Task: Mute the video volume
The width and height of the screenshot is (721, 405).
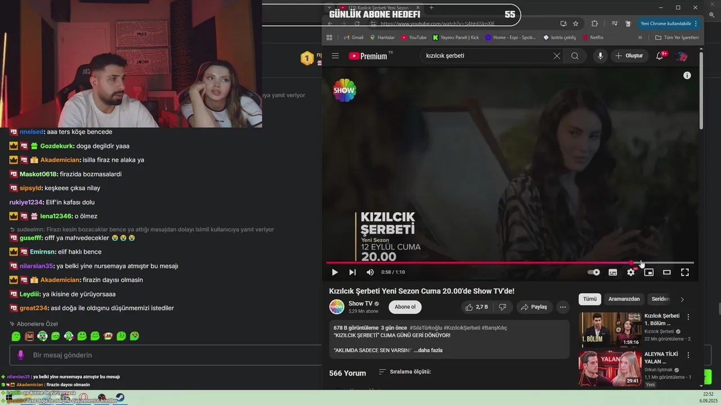Action: 370,272
